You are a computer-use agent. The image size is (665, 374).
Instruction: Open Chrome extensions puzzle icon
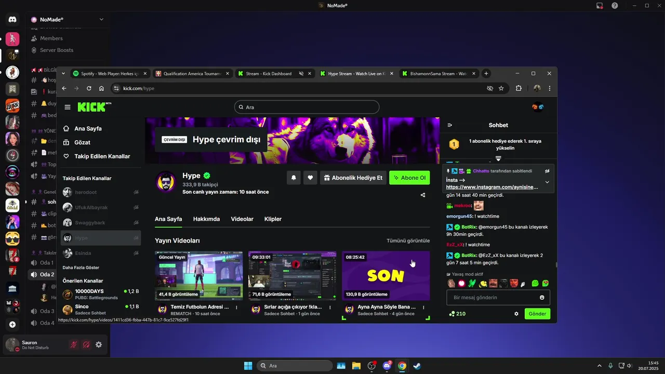(x=518, y=88)
